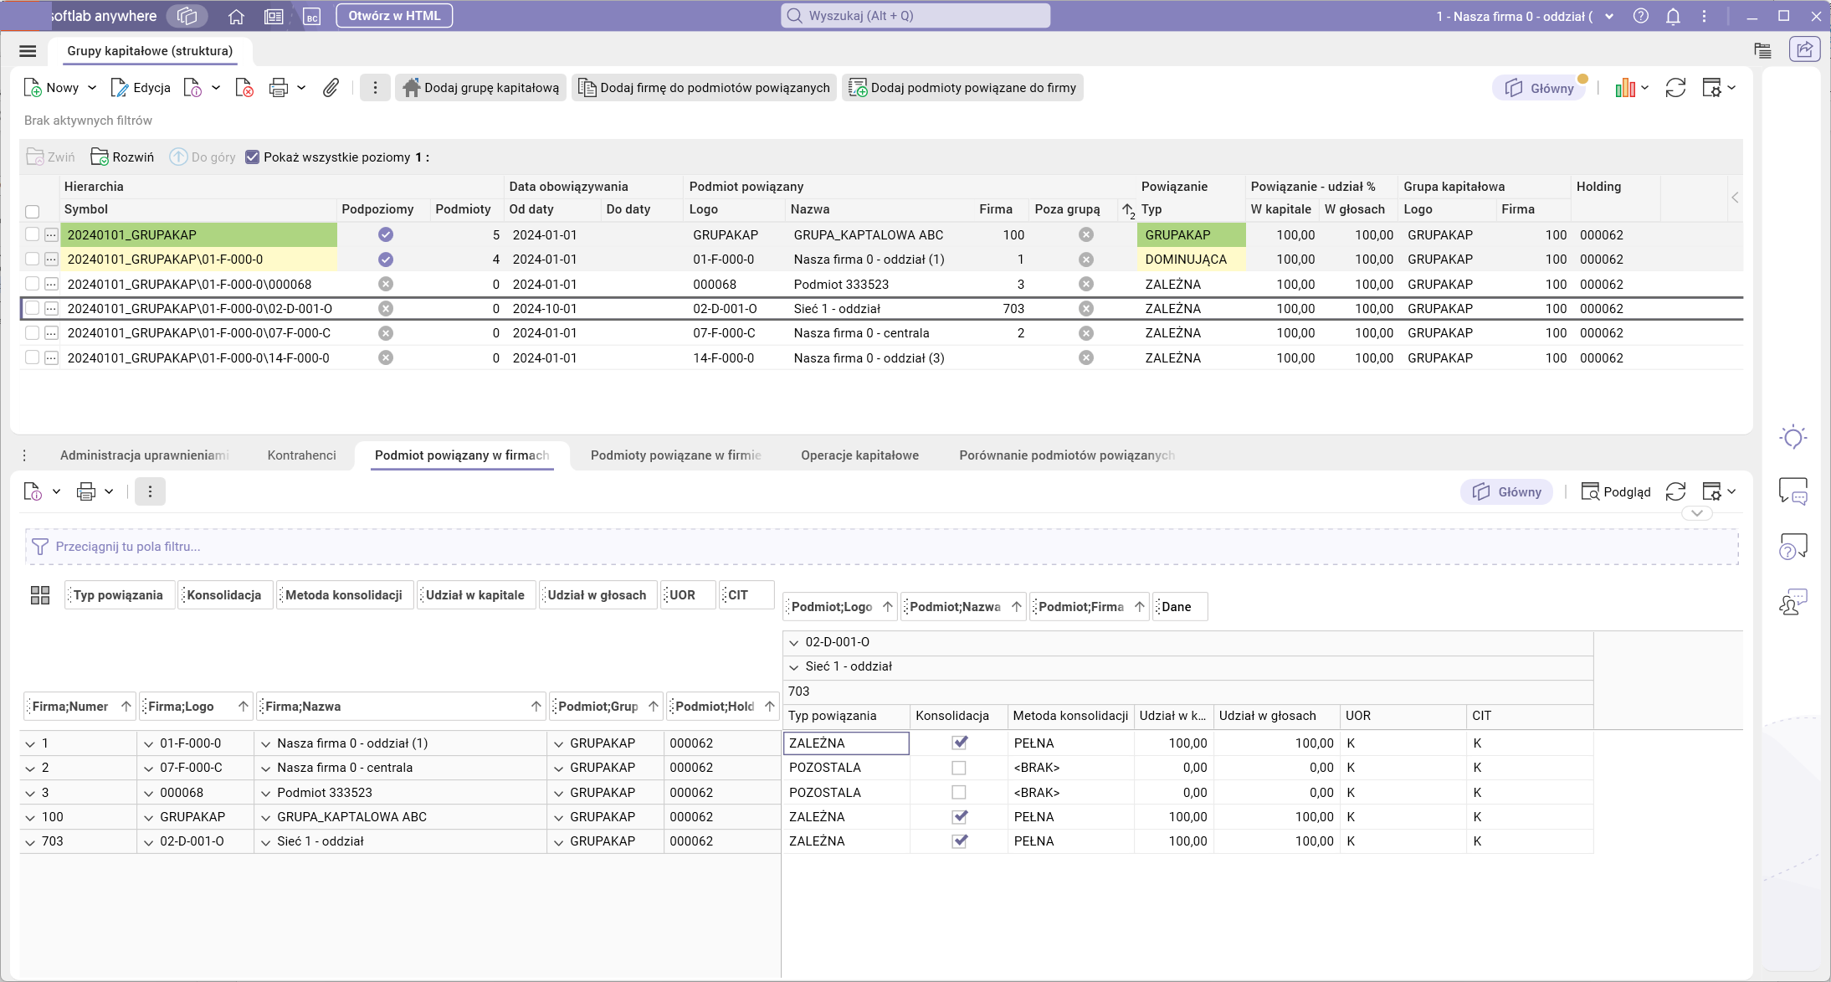Switch to the Operacje kapitałowe tab
This screenshot has width=1831, height=982.
pyautogui.click(x=859, y=455)
